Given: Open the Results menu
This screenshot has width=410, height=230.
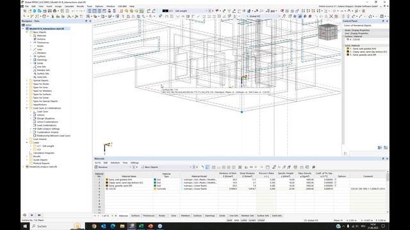Looking at the screenshot, I should pos(80,6).
